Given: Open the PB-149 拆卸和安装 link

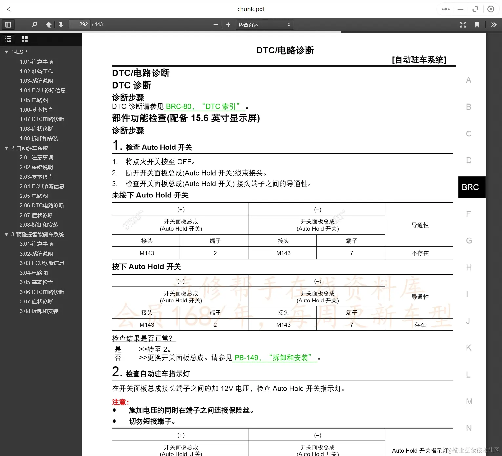Looking at the screenshot, I should (x=275, y=358).
